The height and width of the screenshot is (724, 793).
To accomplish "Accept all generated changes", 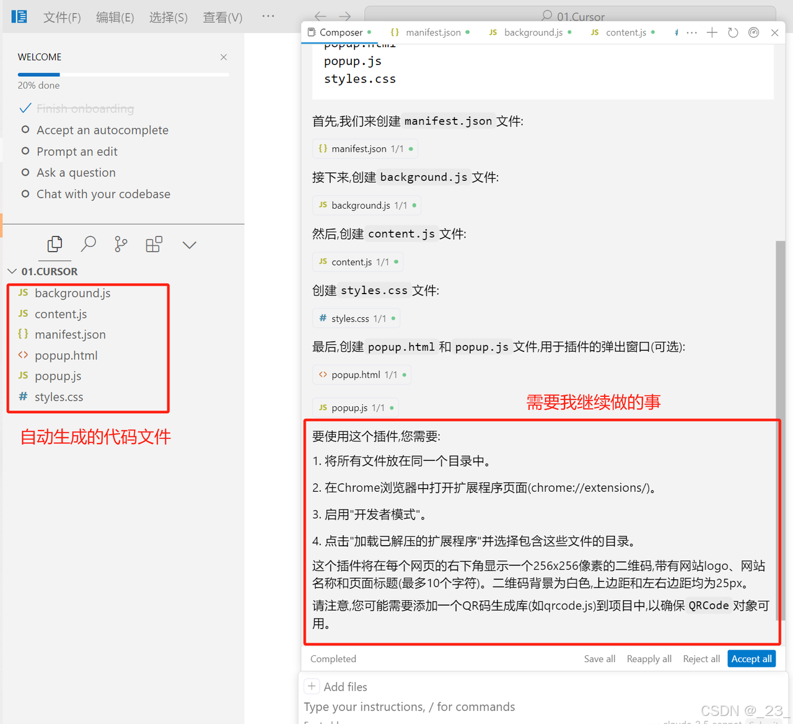I will (751, 658).
